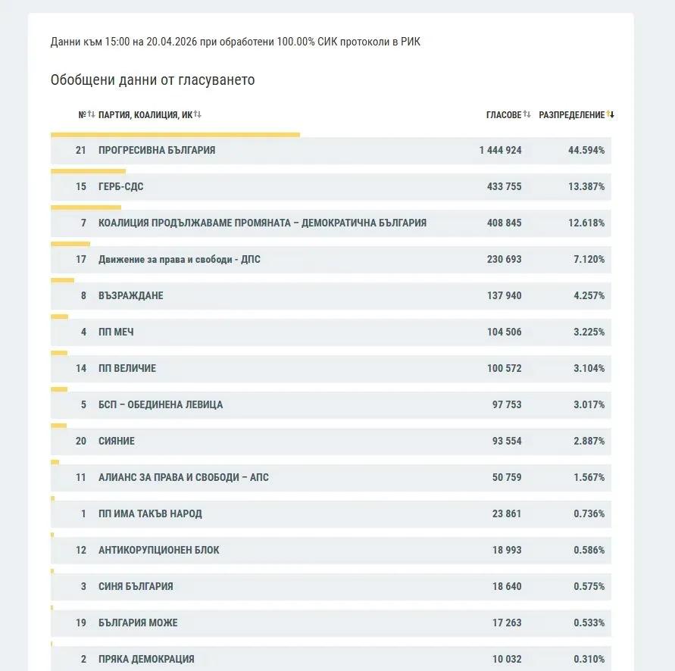Click the sort arrows beside ГЛАСОВЕ

click(x=527, y=114)
